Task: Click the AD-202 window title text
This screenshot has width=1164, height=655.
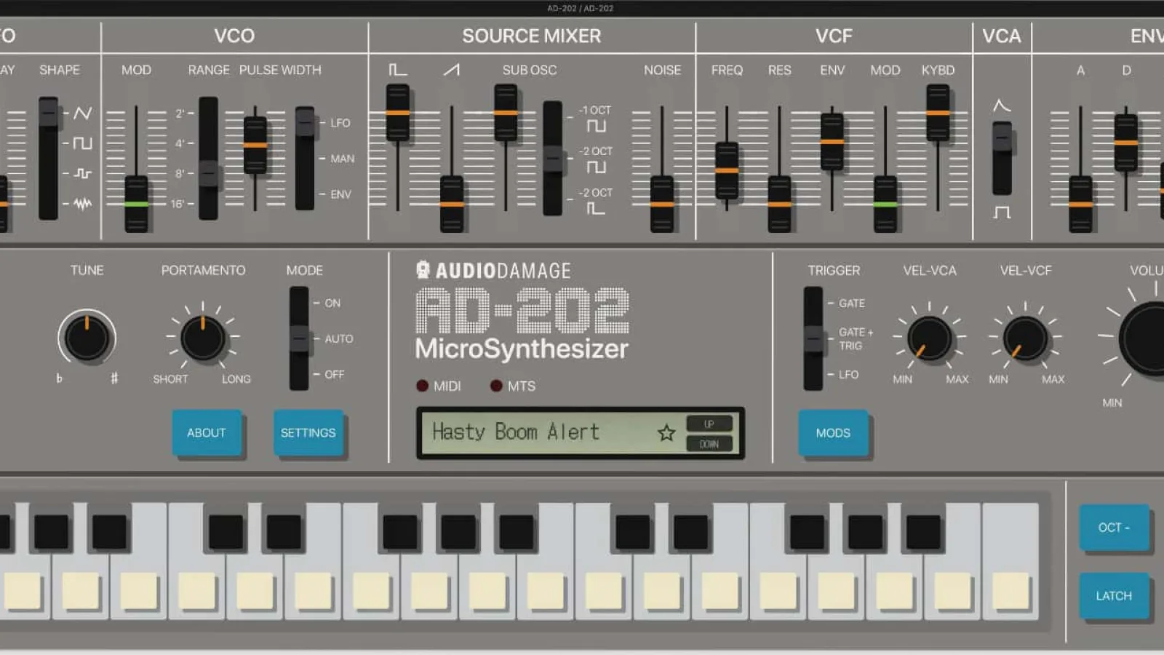Action: pos(581,8)
